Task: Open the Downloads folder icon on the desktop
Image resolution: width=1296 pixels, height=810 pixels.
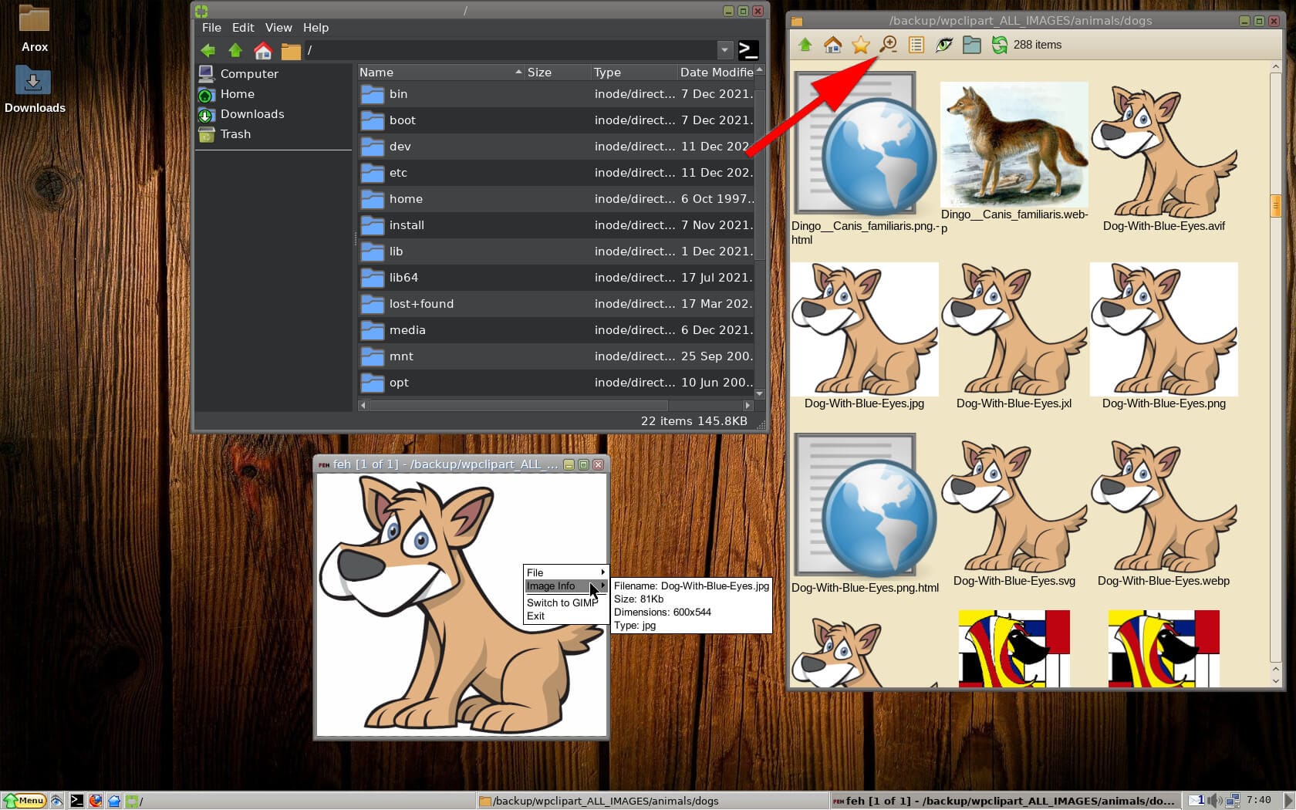Action: coord(34,80)
